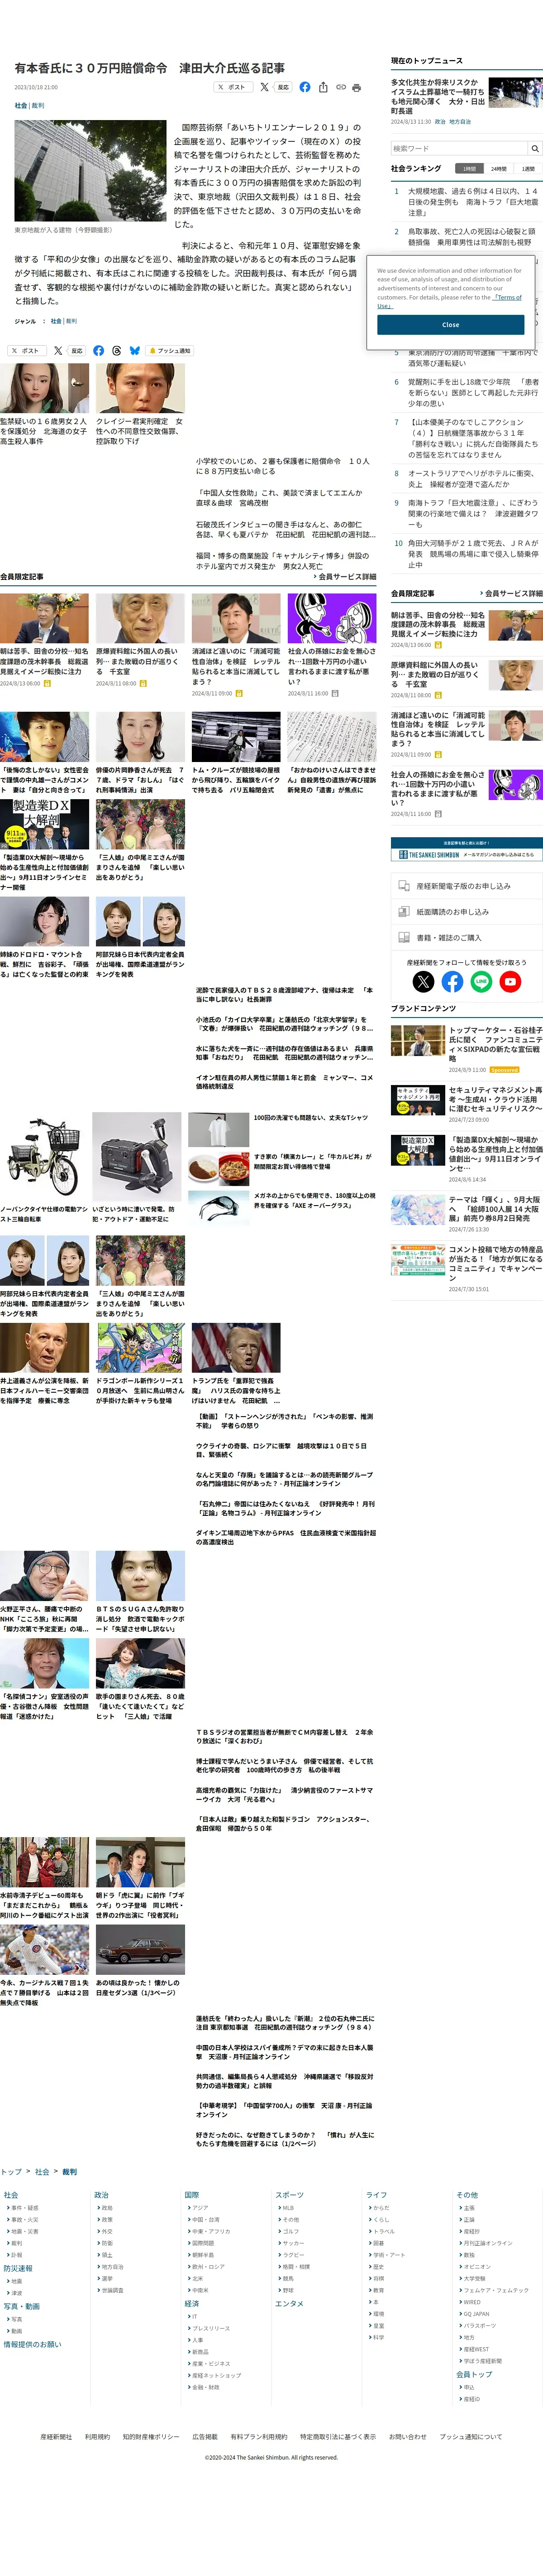Click トップ in the breadcrumb
Viewport: 543px width, 2576px height.
11,2171
